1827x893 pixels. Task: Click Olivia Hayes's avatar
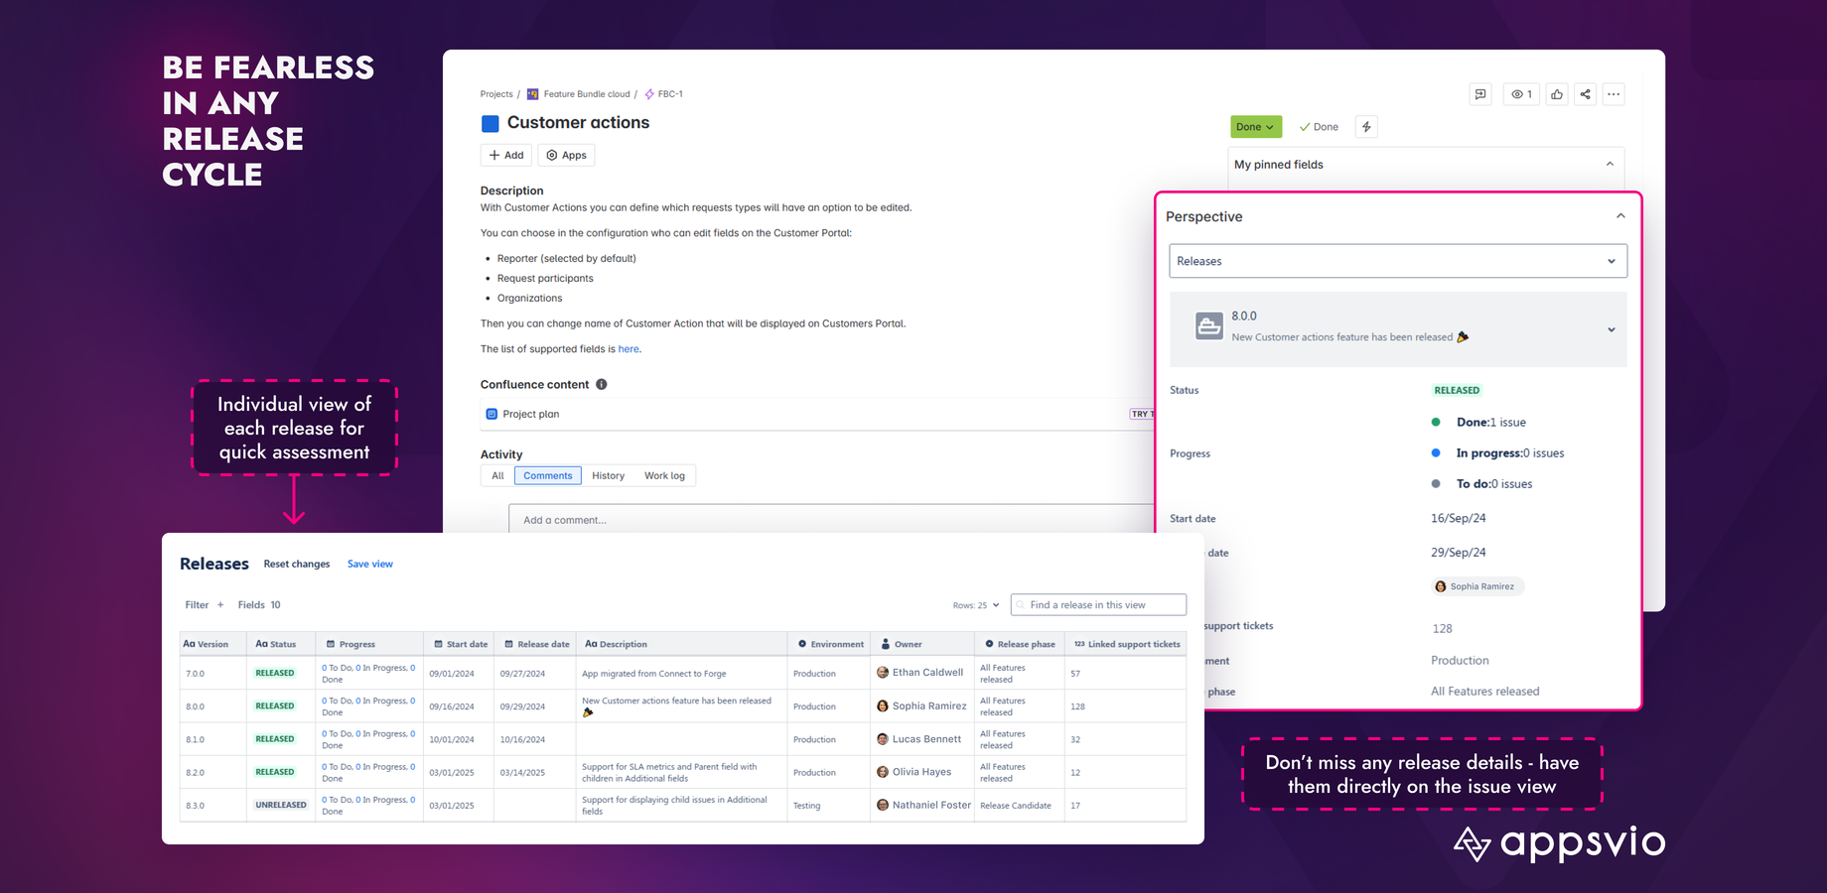883,772
